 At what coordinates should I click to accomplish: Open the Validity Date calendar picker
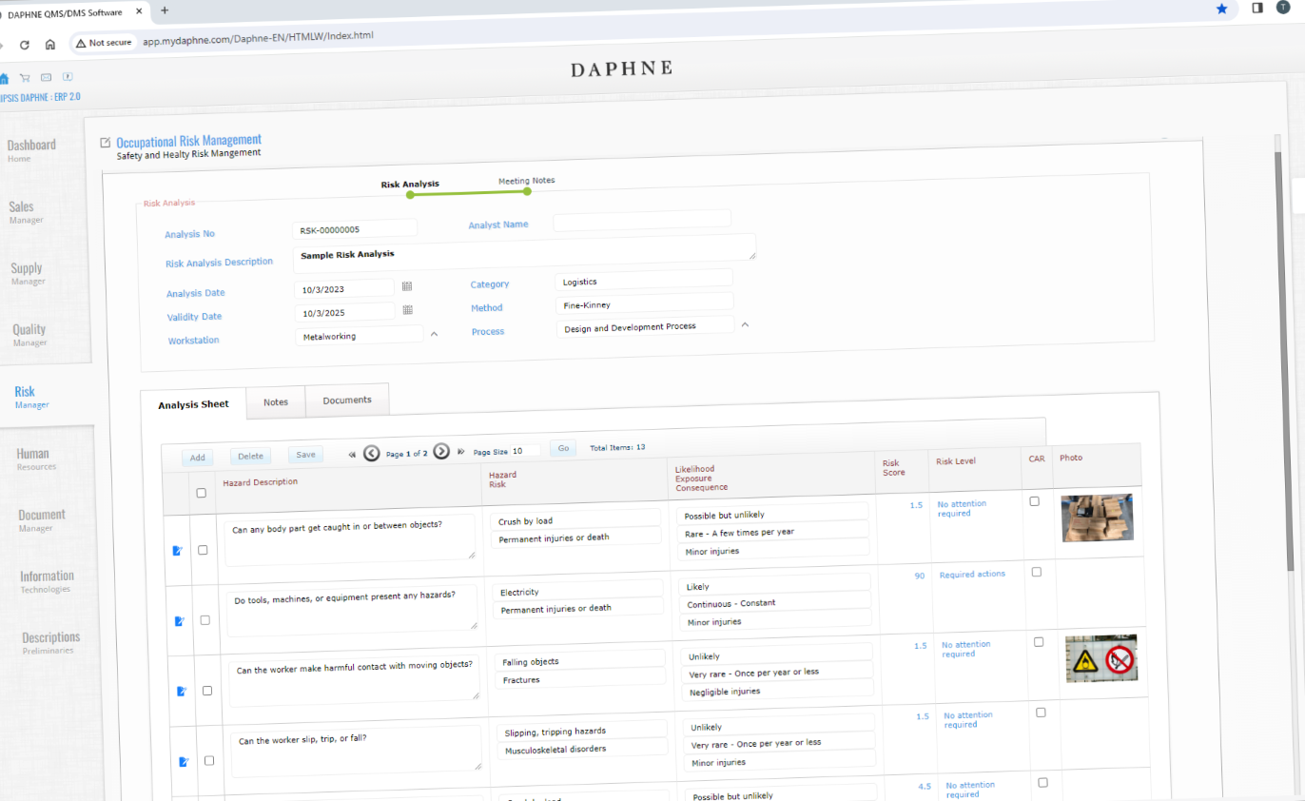[408, 309]
